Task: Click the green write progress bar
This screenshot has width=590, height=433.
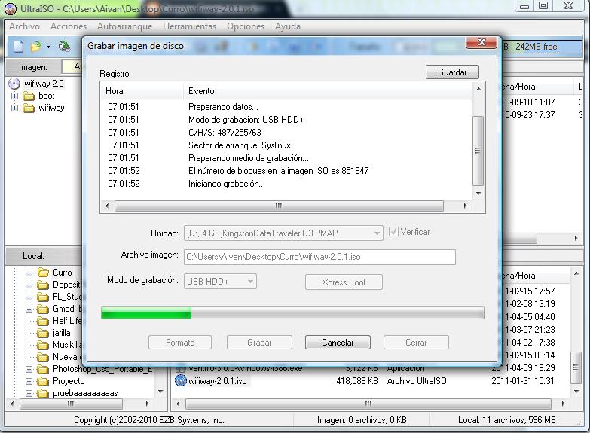Action: point(292,313)
